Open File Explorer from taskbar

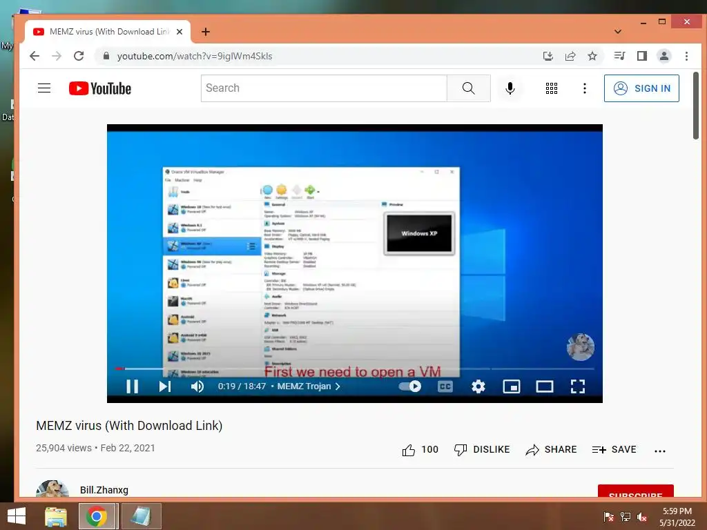[56, 516]
